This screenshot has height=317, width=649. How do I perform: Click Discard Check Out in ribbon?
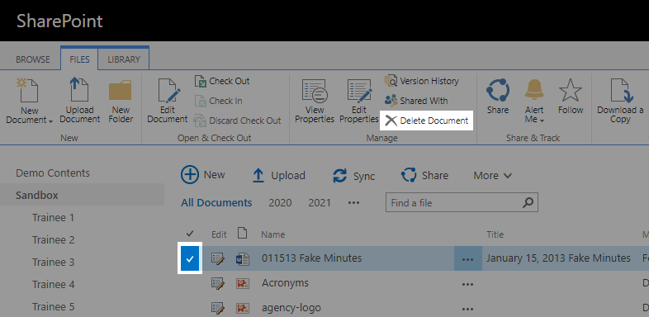click(x=238, y=121)
